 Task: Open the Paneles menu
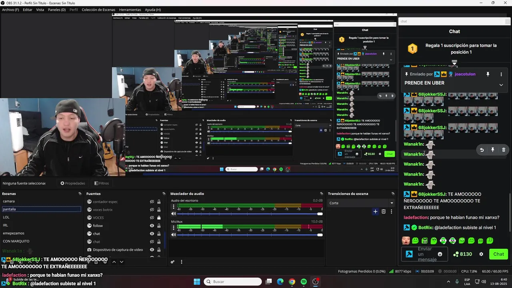coord(57,10)
